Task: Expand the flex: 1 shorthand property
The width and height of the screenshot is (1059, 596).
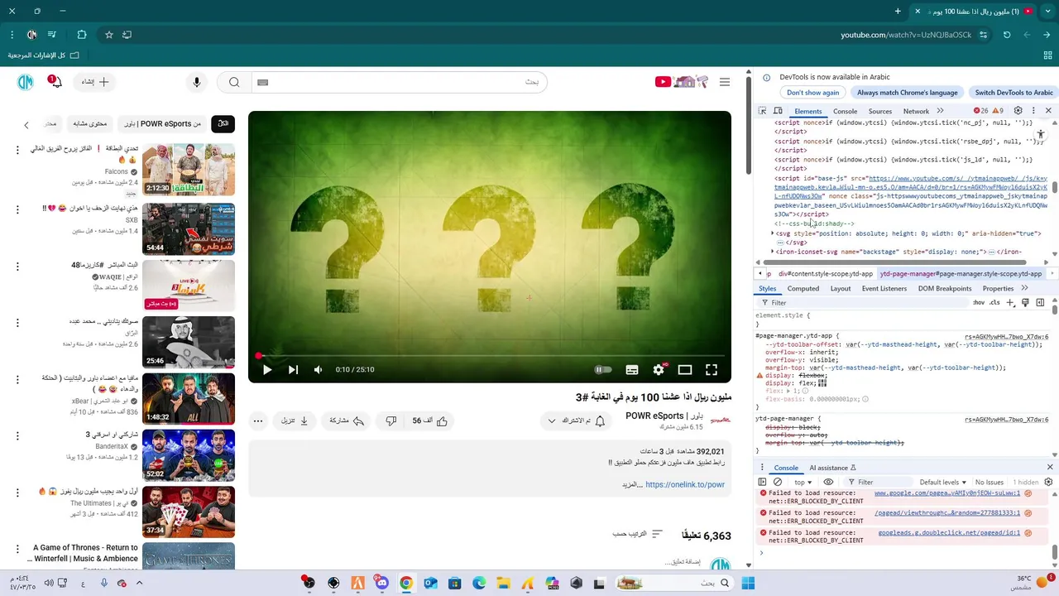Action: coord(788,391)
